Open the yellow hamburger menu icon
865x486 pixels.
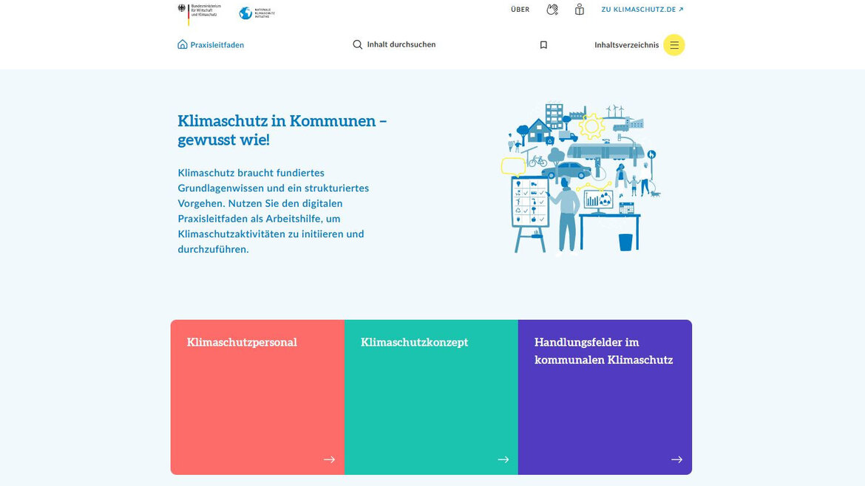tap(674, 44)
